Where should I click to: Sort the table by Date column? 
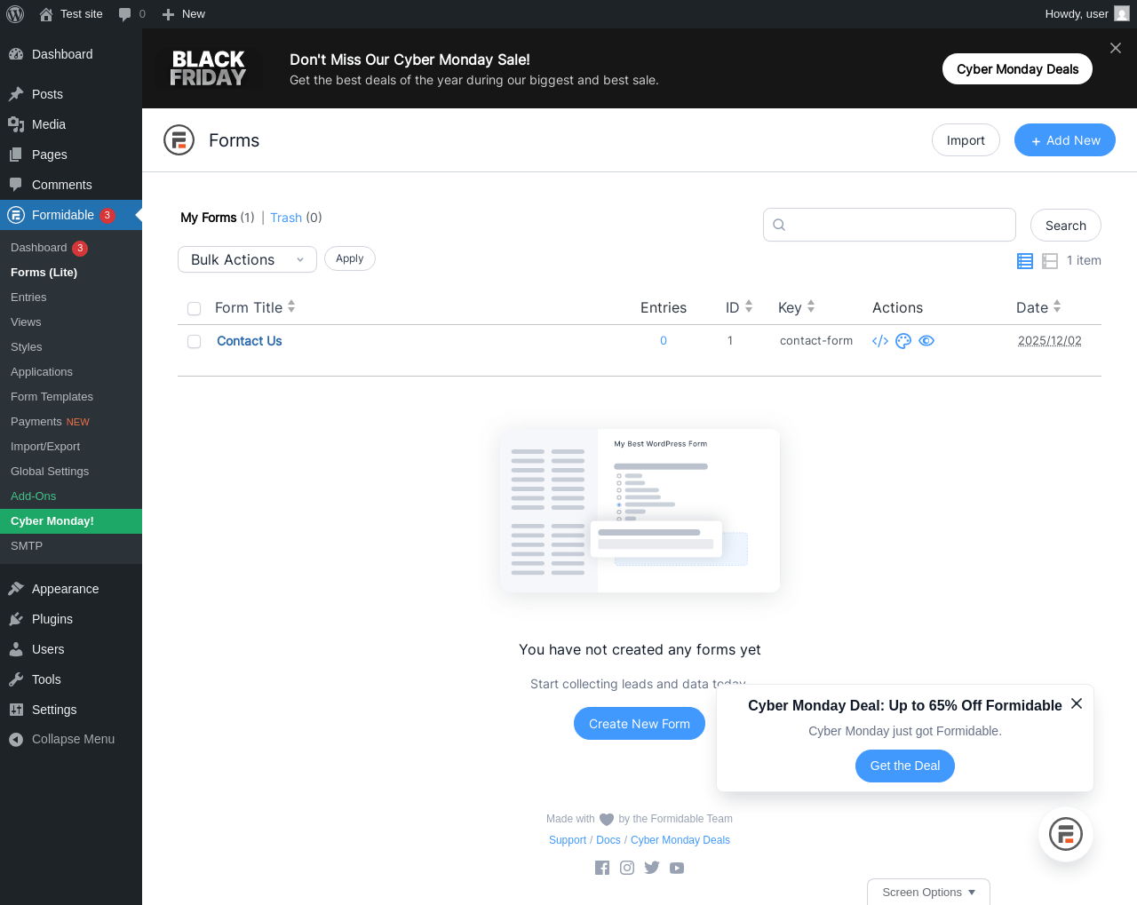pos(1038,307)
